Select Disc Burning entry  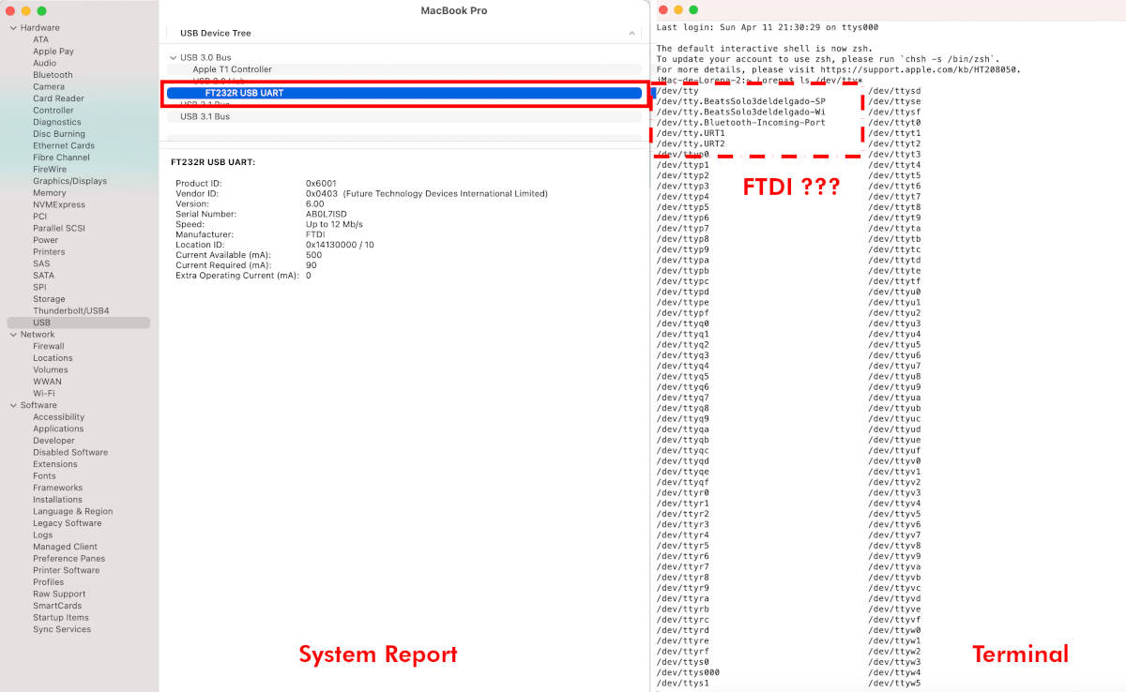click(59, 134)
